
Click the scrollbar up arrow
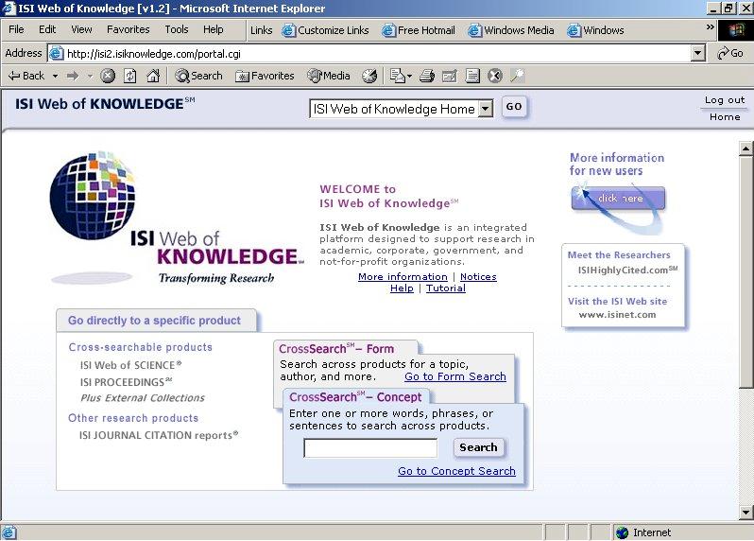point(745,148)
